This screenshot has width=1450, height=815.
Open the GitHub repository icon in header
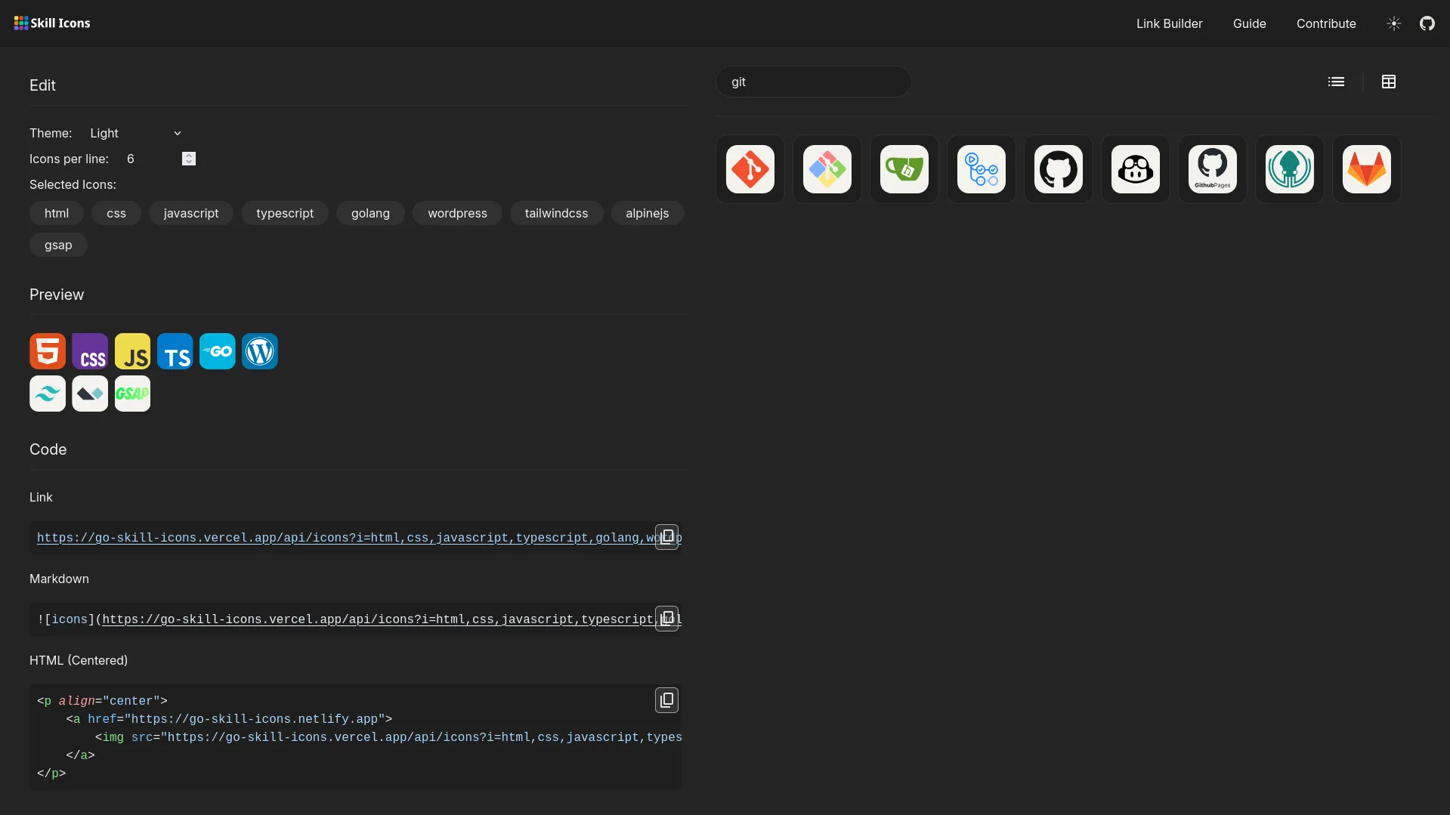pyautogui.click(x=1427, y=23)
